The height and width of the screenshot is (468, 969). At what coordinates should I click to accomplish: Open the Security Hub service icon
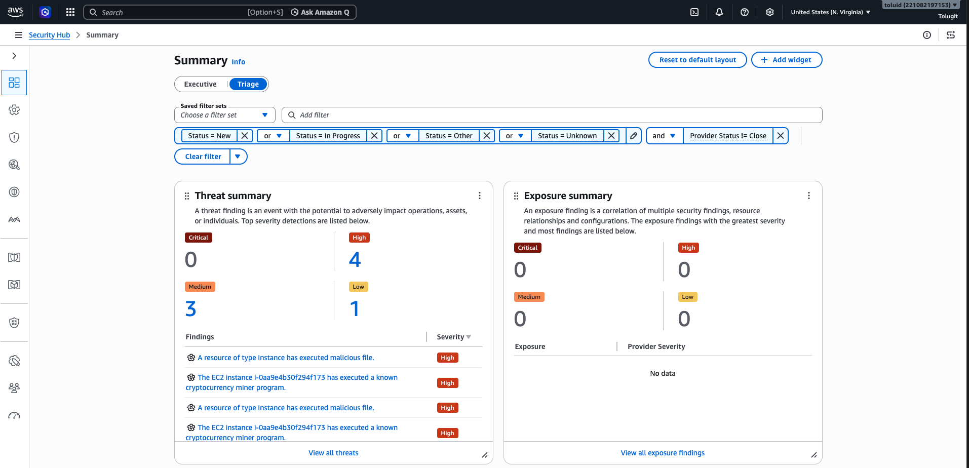tap(45, 12)
